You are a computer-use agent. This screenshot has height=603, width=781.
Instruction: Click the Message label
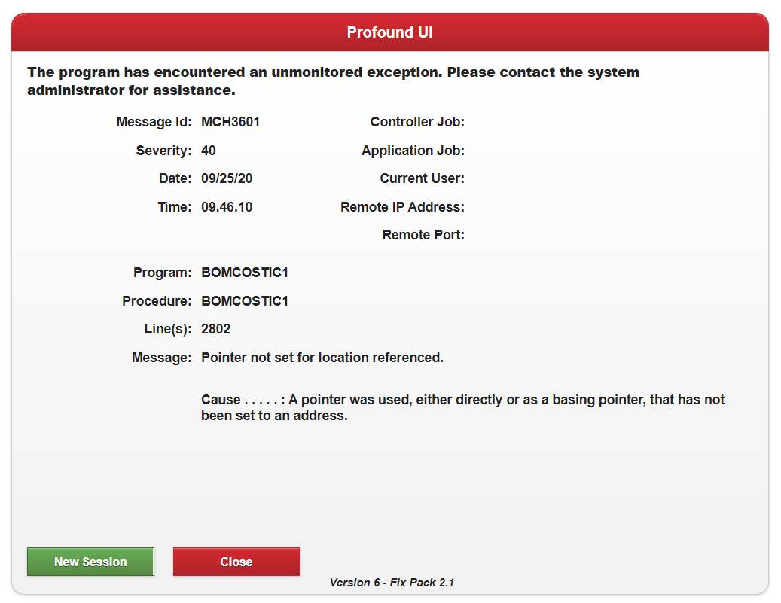(161, 358)
